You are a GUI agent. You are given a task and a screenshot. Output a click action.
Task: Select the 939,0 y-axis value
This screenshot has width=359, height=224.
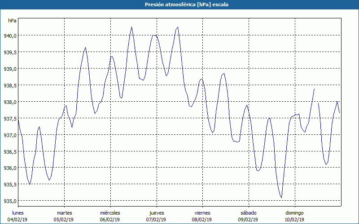tap(10, 69)
